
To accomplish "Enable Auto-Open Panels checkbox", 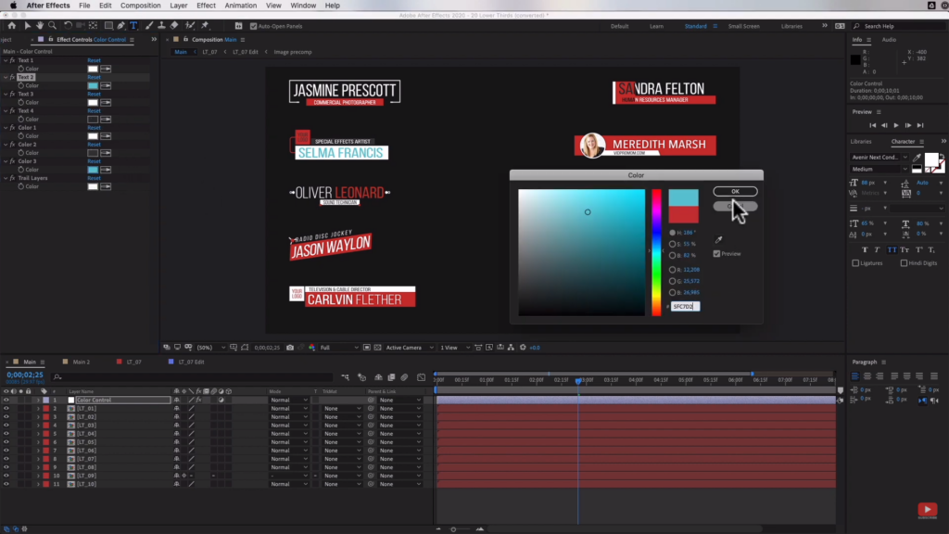I will [254, 26].
